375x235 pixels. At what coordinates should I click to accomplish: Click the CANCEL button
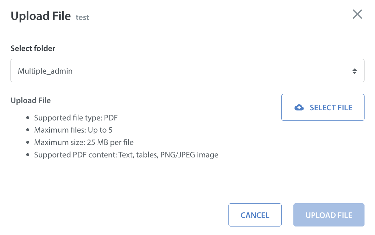(255, 215)
